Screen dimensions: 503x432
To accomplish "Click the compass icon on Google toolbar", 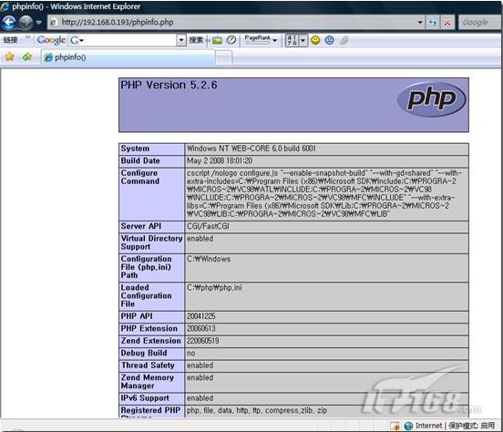I will click(231, 40).
